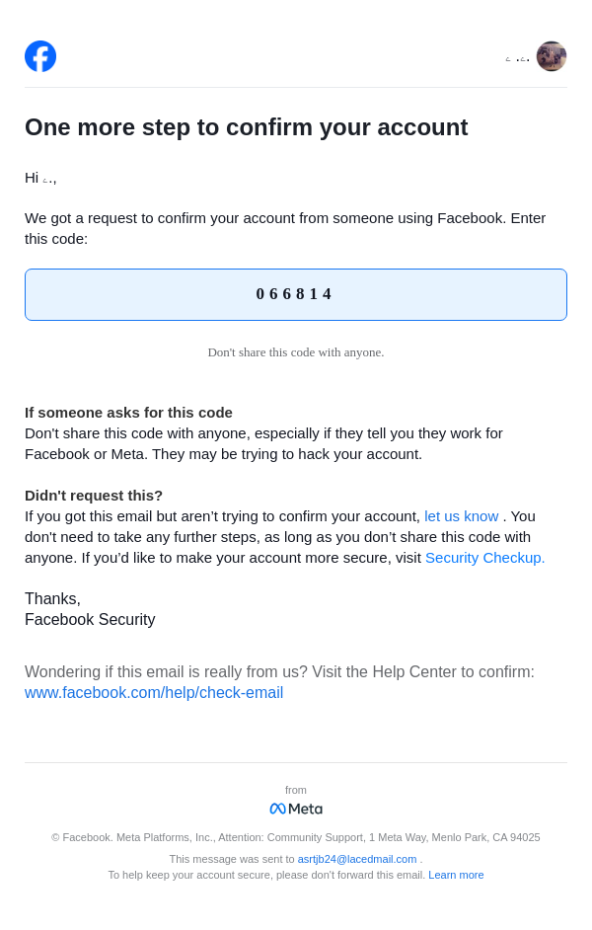
Task: Click the "One more step" heading
Action: [x=246, y=127]
